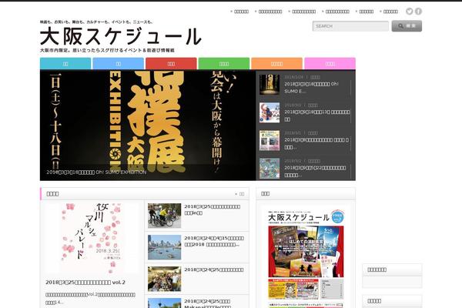The width and height of the screenshot is (462, 308).
Task: Open the article link mentioning Makanai
Action: tap(208, 303)
